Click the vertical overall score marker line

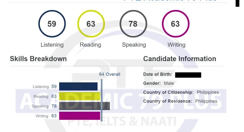102,100
